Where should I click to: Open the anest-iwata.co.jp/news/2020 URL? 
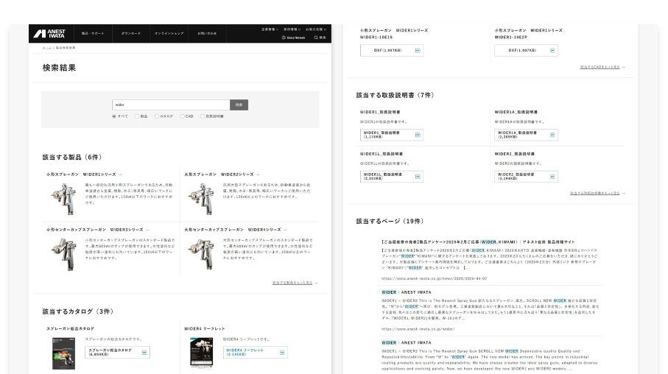coord(434,278)
